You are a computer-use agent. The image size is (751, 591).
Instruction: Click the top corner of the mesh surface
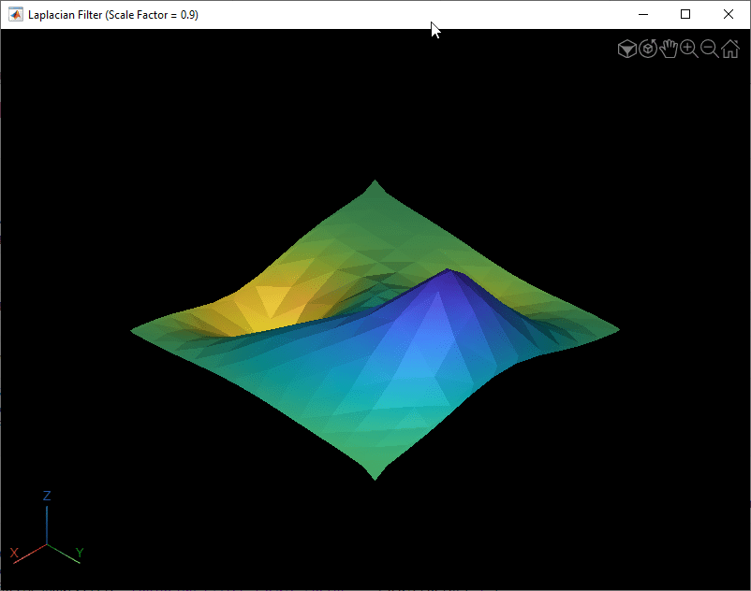coord(375,182)
